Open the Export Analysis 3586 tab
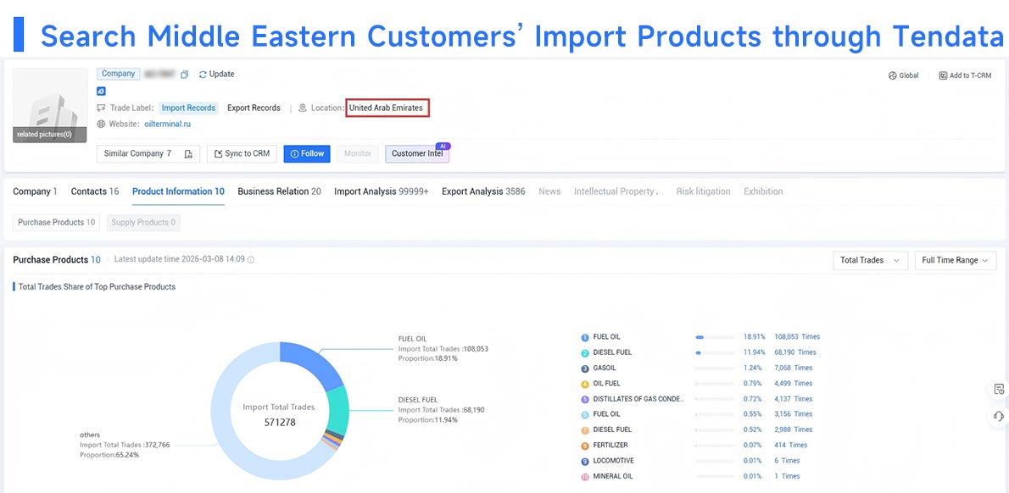The image size is (1009, 493). coord(483,191)
